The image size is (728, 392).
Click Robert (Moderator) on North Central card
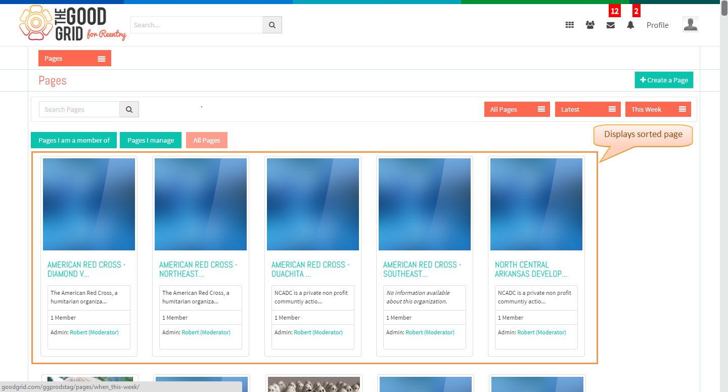(x=541, y=332)
